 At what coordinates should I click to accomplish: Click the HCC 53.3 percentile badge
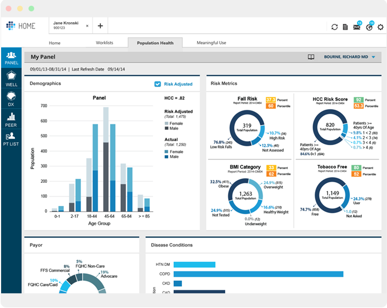pos(359,106)
